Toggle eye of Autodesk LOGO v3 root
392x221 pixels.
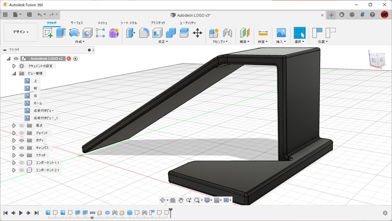(x=16, y=59)
